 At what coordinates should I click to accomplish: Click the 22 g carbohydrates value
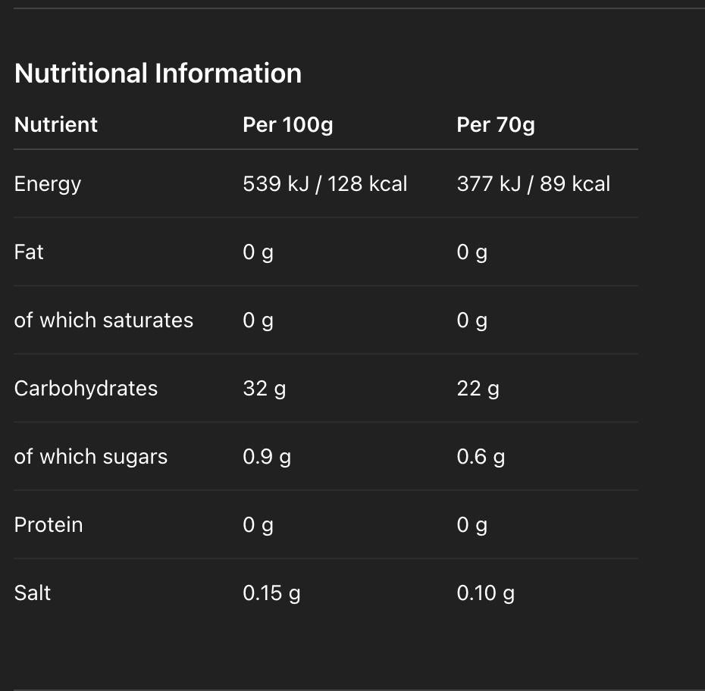coord(478,389)
